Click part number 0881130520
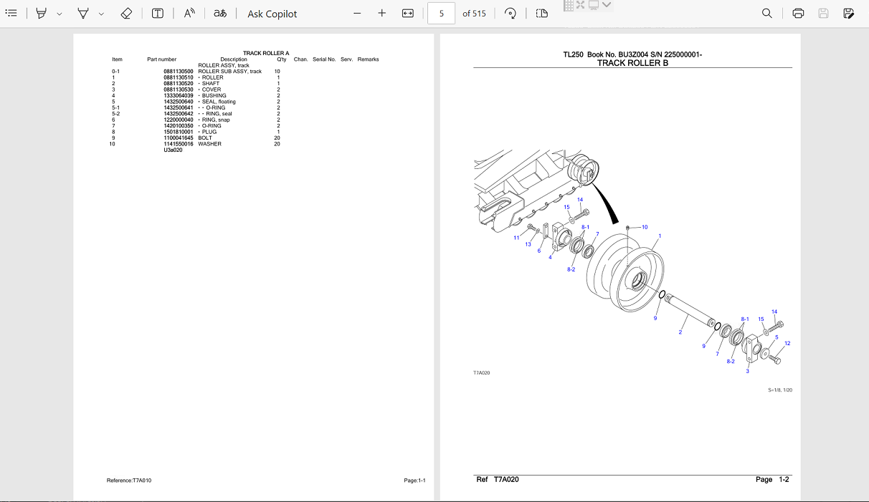Screen dimensions: 869x502 pos(179,84)
